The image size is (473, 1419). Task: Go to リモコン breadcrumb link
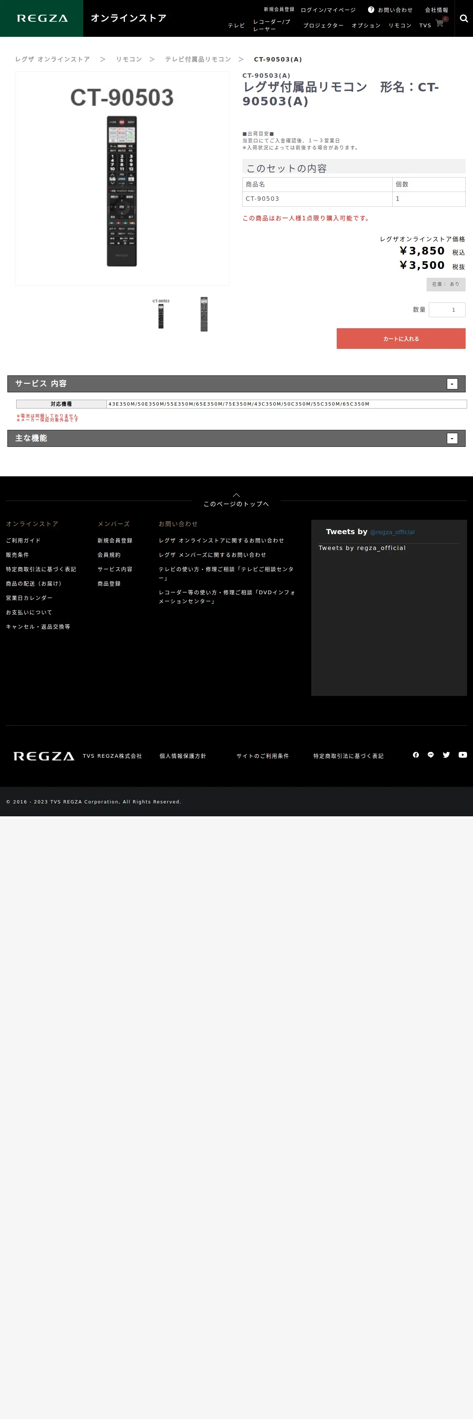click(129, 59)
